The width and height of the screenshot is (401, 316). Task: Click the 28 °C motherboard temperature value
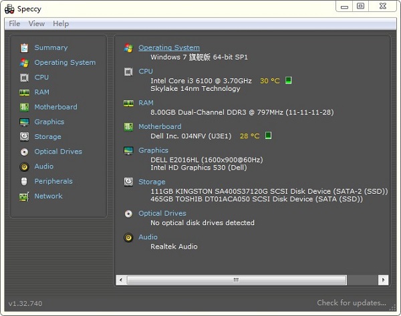click(x=249, y=136)
